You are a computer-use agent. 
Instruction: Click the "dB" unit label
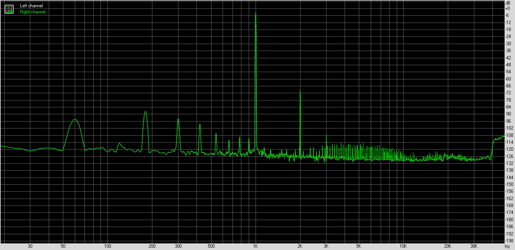[508, 3]
